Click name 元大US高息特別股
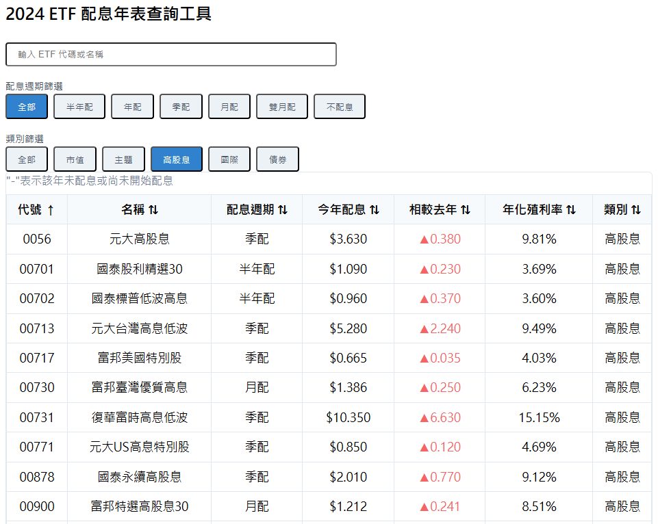The height and width of the screenshot is (524, 658). pyautogui.click(x=139, y=447)
